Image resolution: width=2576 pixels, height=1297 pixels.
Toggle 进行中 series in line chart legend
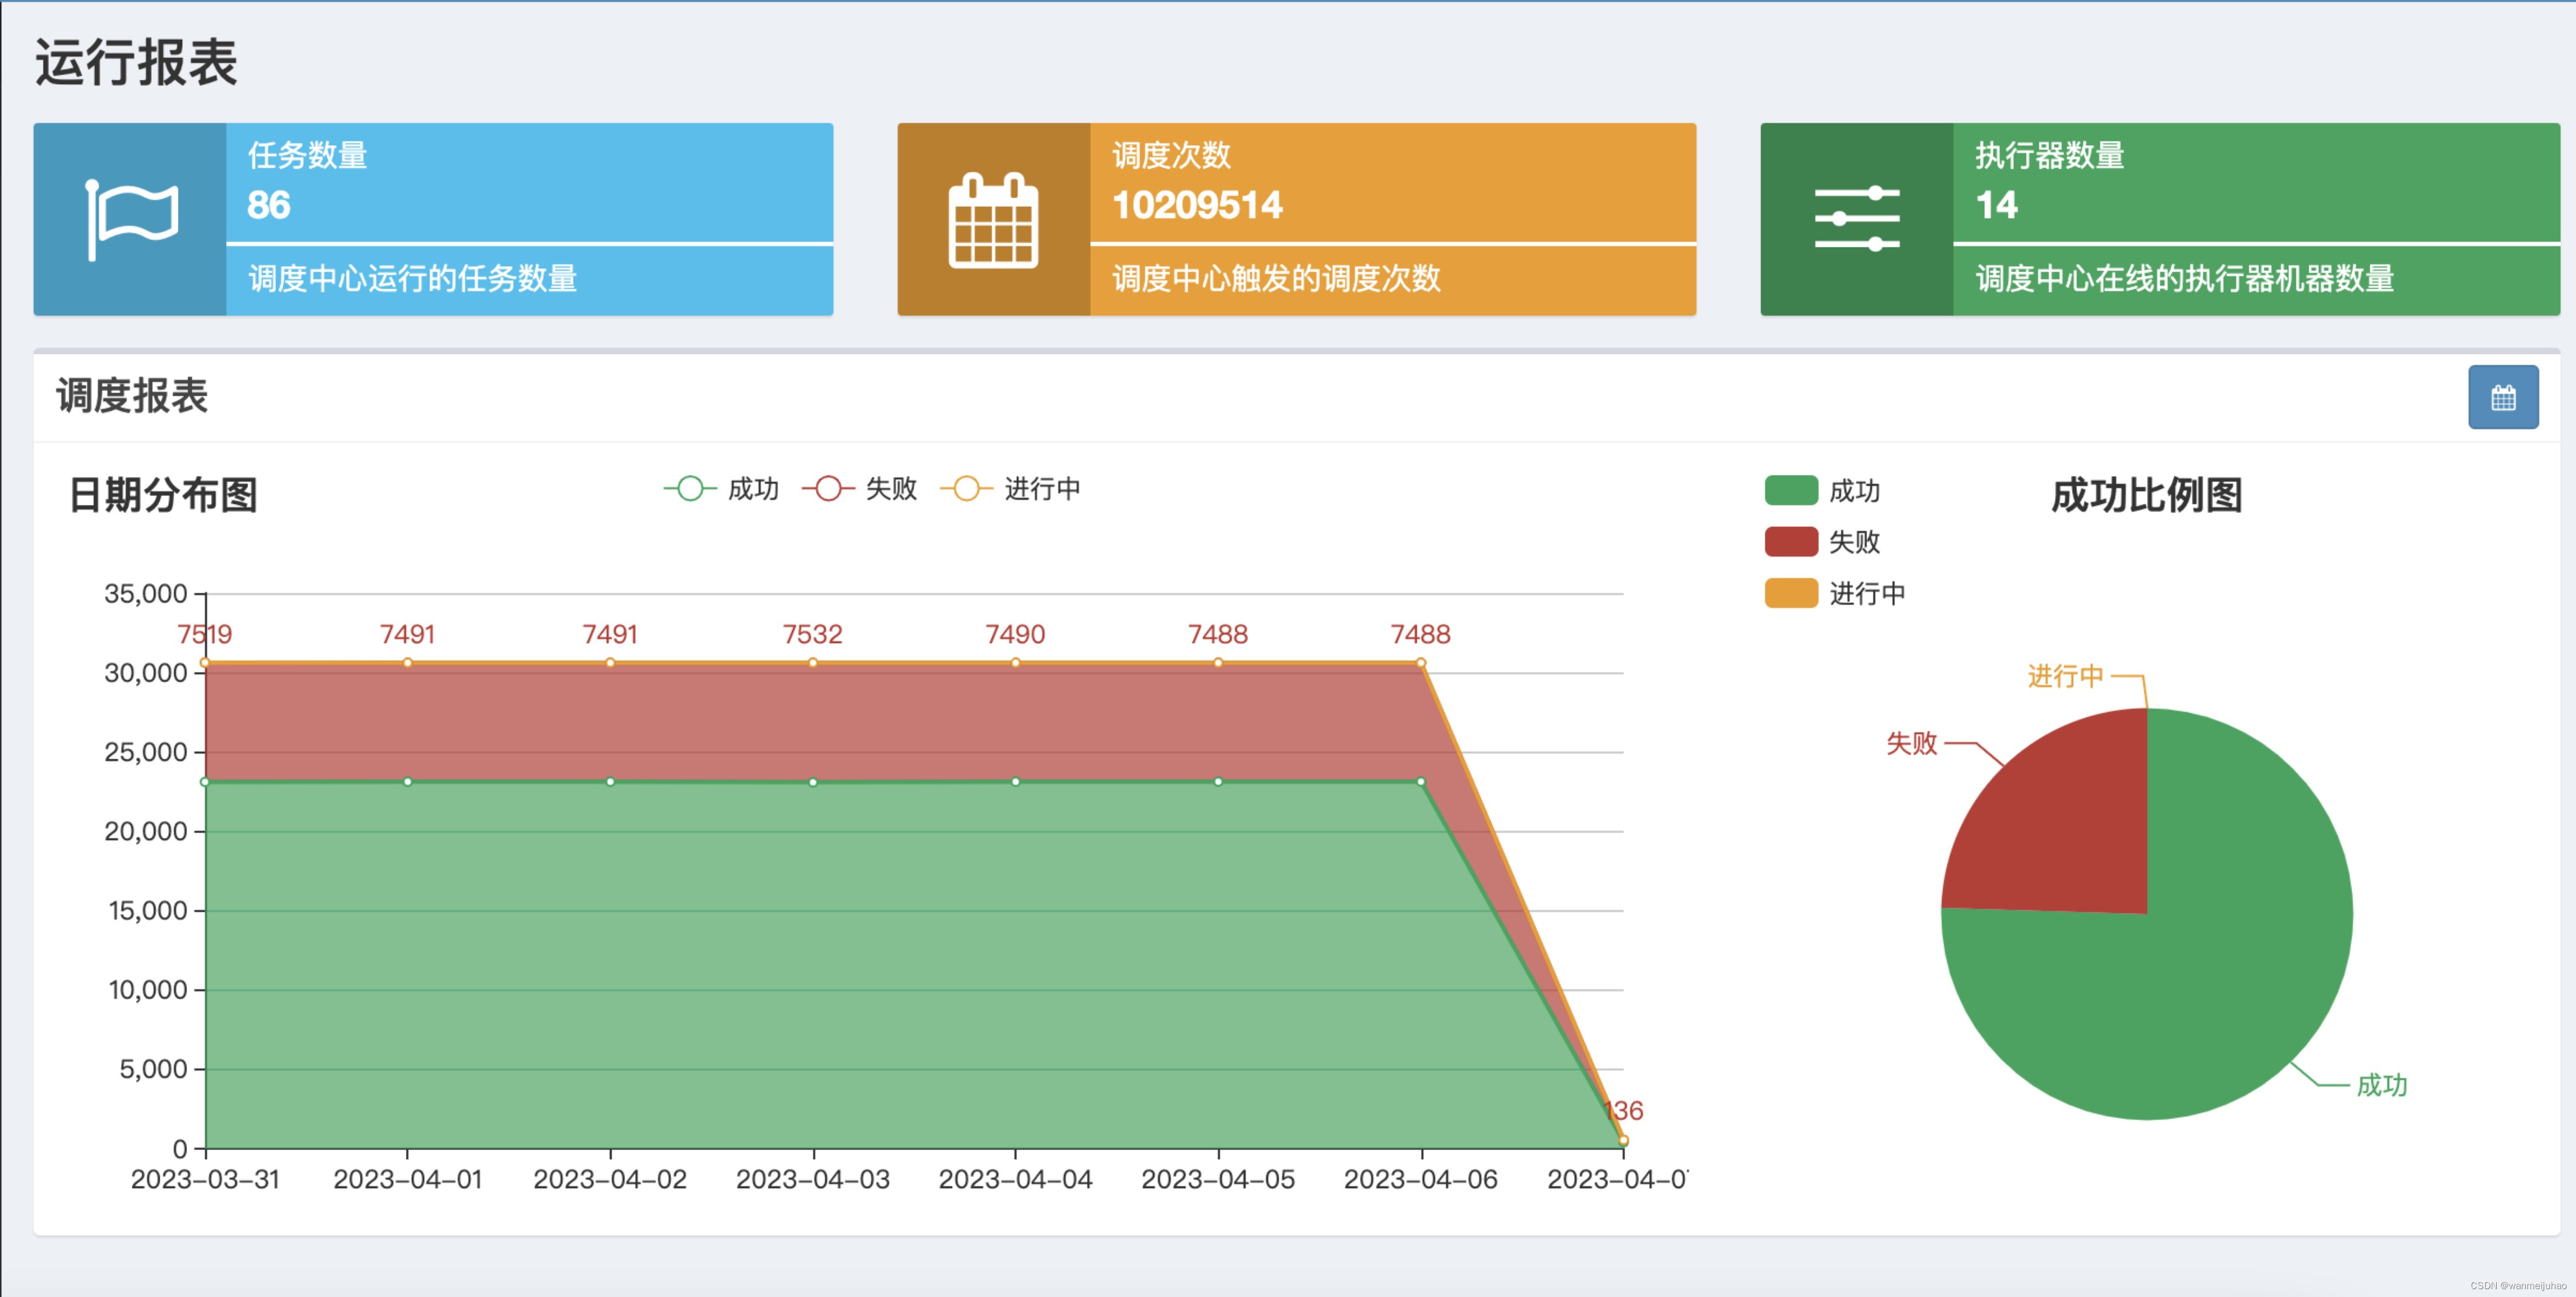click(x=1010, y=489)
